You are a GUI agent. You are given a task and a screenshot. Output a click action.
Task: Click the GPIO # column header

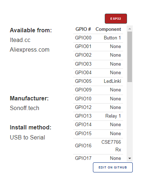pyautogui.click(x=83, y=29)
